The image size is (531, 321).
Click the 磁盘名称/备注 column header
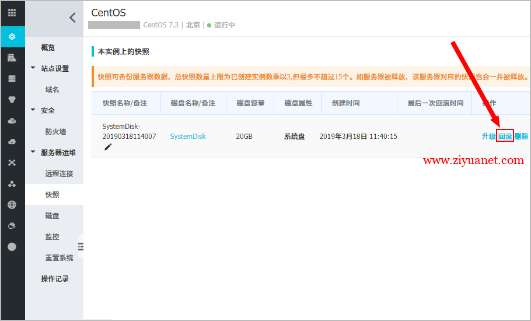click(x=193, y=103)
